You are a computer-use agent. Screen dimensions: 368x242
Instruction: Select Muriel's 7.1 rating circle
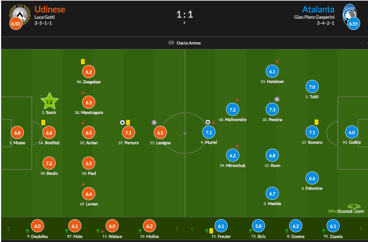209,132
